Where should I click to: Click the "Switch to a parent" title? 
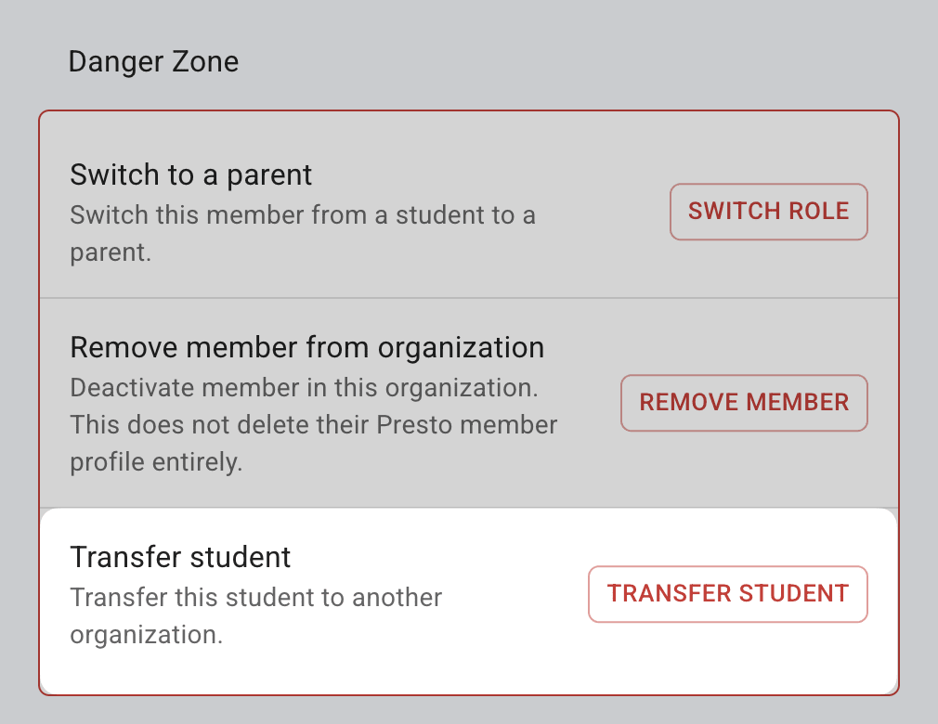[190, 175]
